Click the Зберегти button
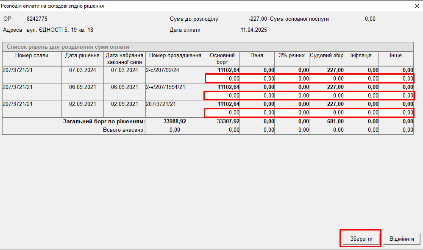The width and height of the screenshot is (423, 250). pyautogui.click(x=361, y=239)
